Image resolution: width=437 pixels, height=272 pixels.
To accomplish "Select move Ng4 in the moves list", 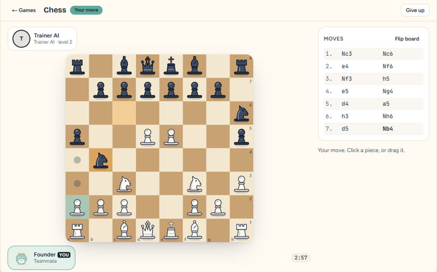I will tap(387, 91).
